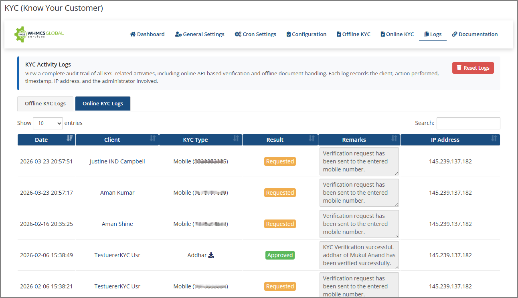Screen dimensions: 518x298
Task: Open Online KYC section
Action: pyautogui.click(x=397, y=34)
